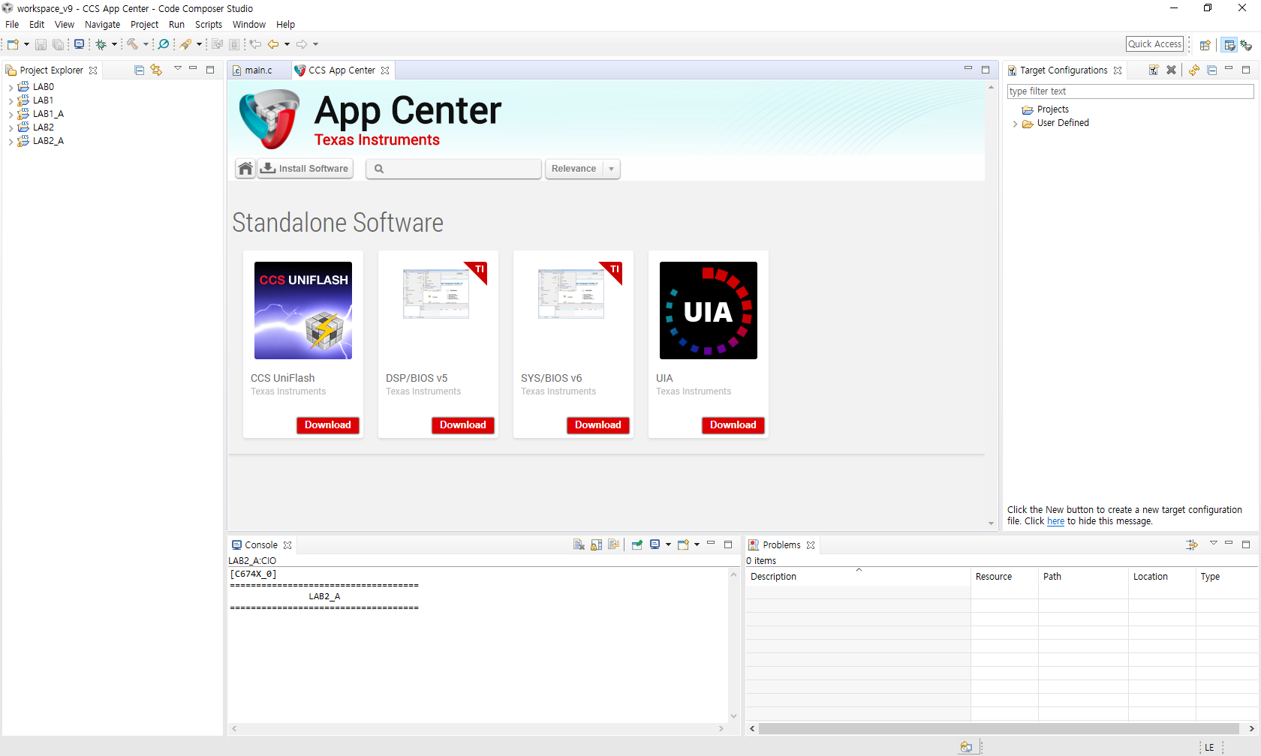The image size is (1261, 756).
Task: Close the CCS App Center tab
Action: (385, 70)
